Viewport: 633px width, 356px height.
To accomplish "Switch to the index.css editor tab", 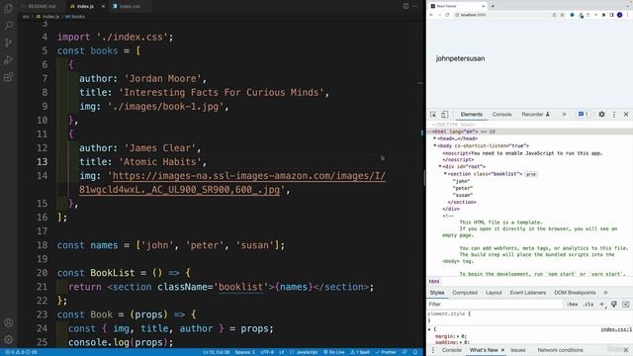I will pos(130,6).
